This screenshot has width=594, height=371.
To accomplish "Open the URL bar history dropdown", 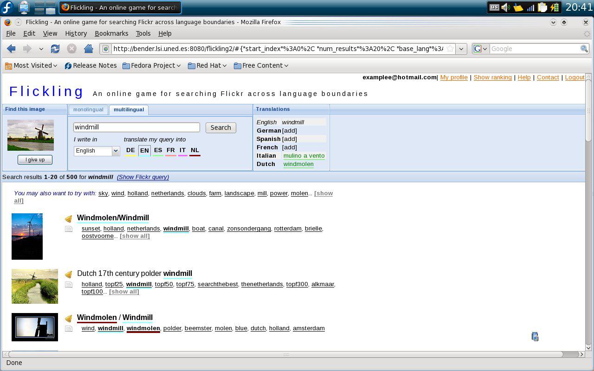I will (461, 49).
